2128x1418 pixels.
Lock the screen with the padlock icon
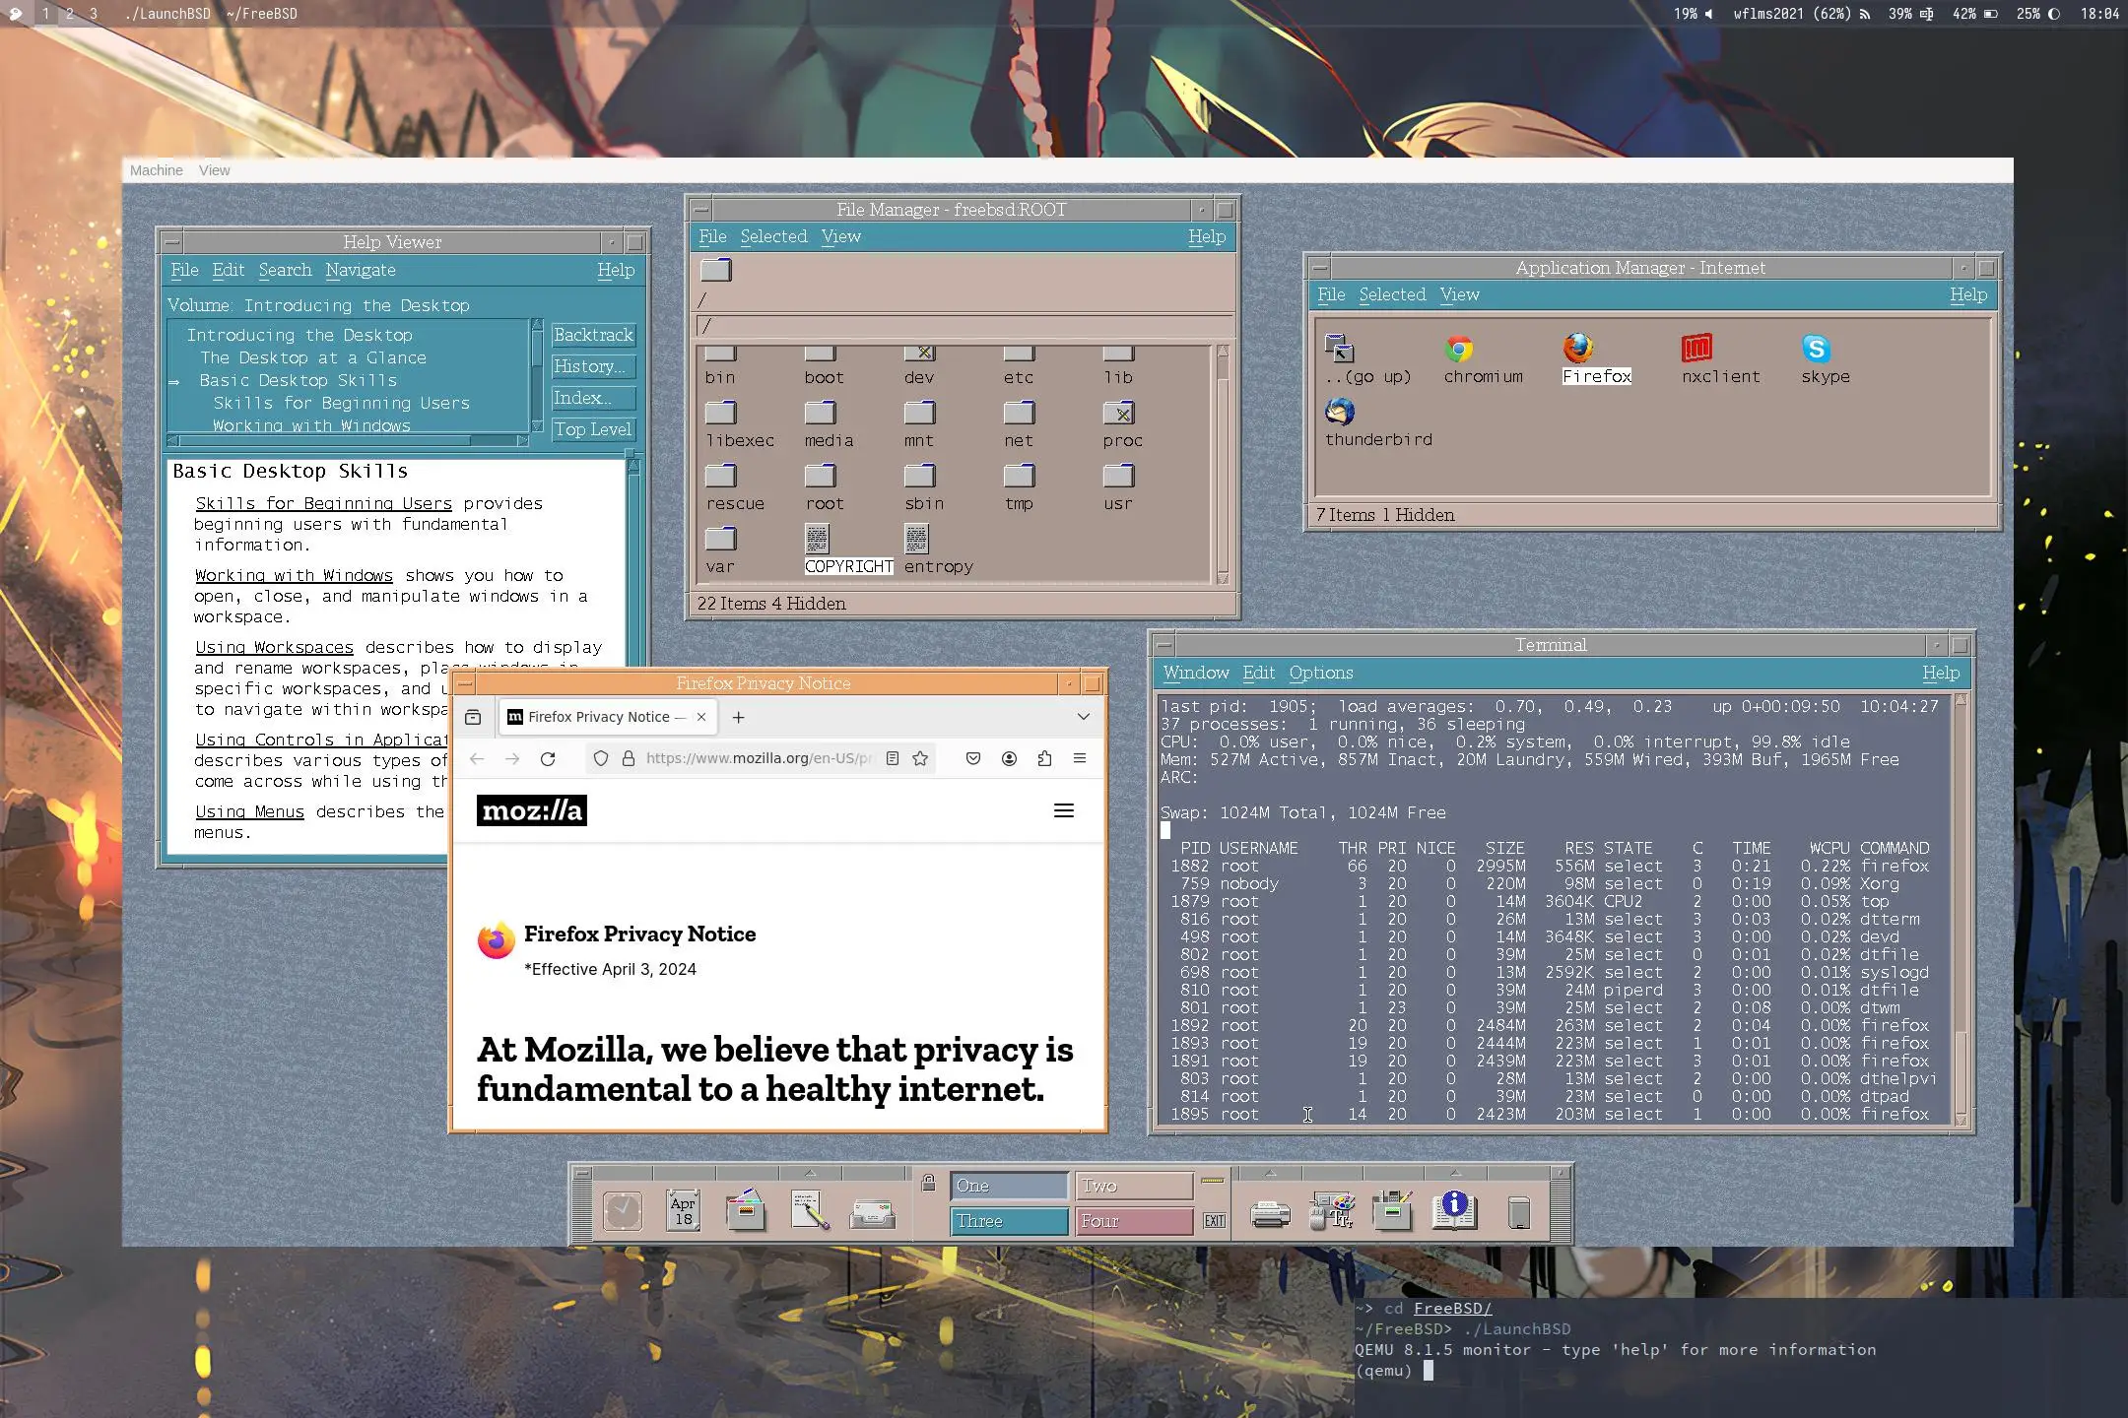click(928, 1183)
